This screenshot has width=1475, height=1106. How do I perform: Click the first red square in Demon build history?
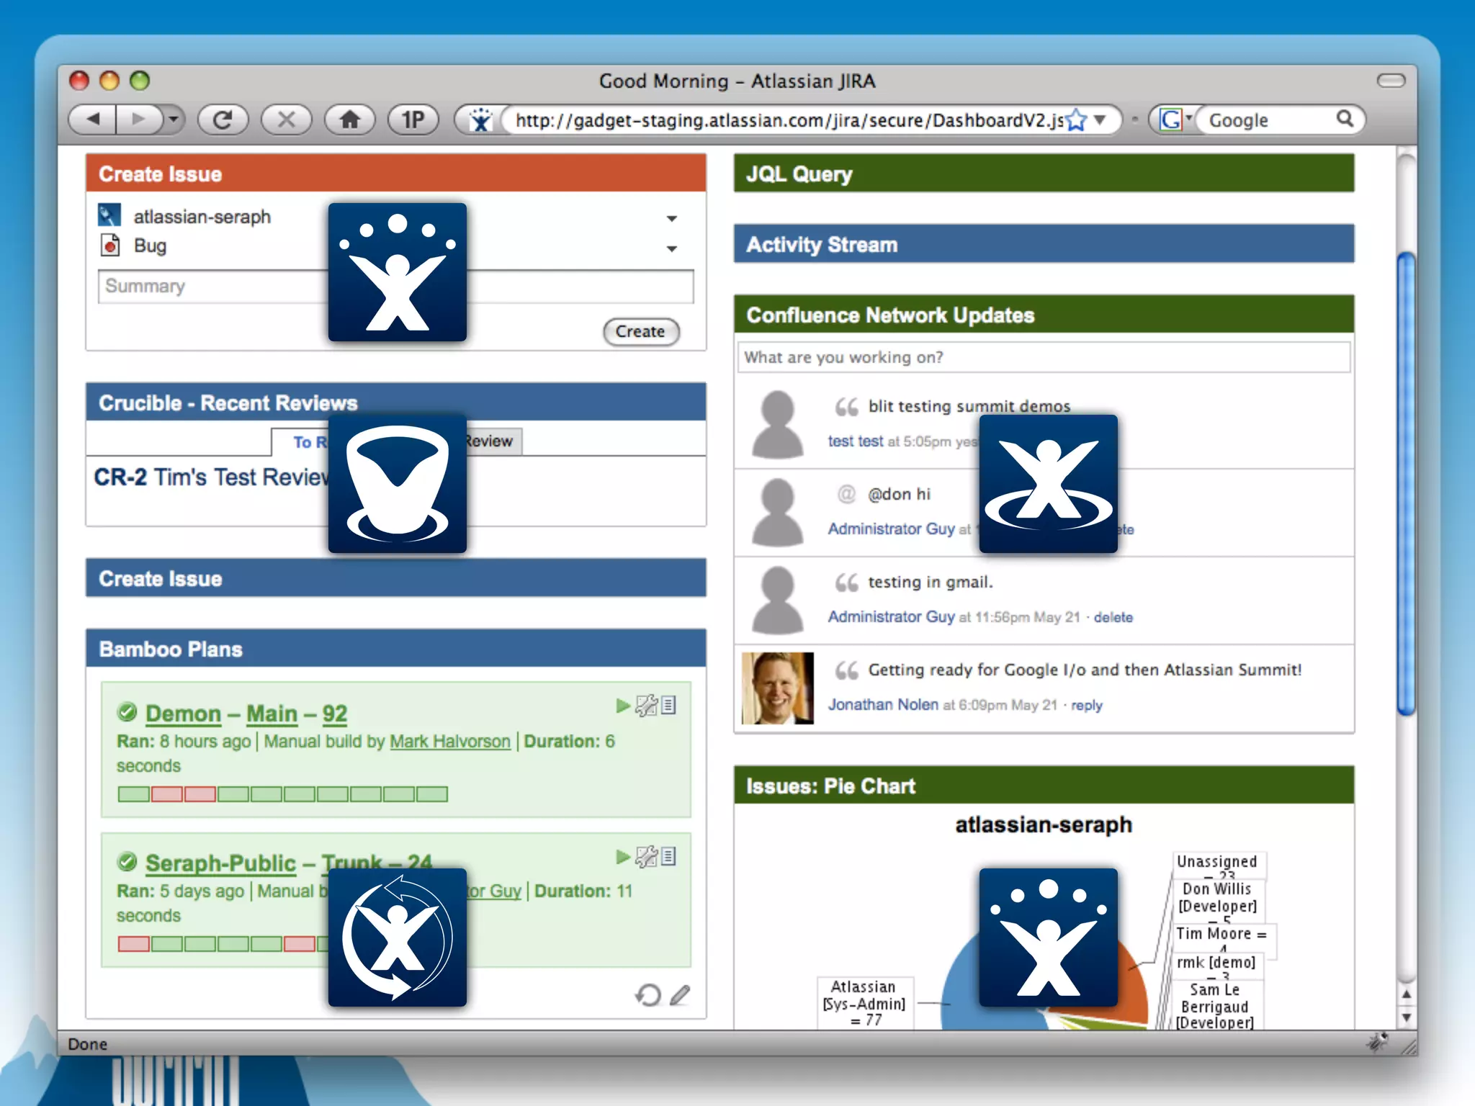167,794
